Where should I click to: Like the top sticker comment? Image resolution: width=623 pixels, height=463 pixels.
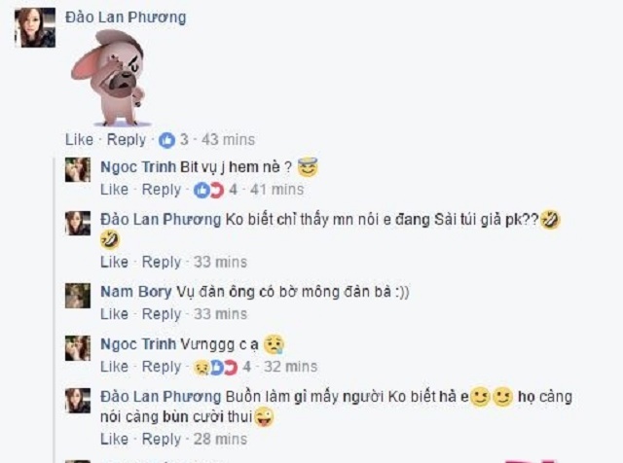point(79,140)
